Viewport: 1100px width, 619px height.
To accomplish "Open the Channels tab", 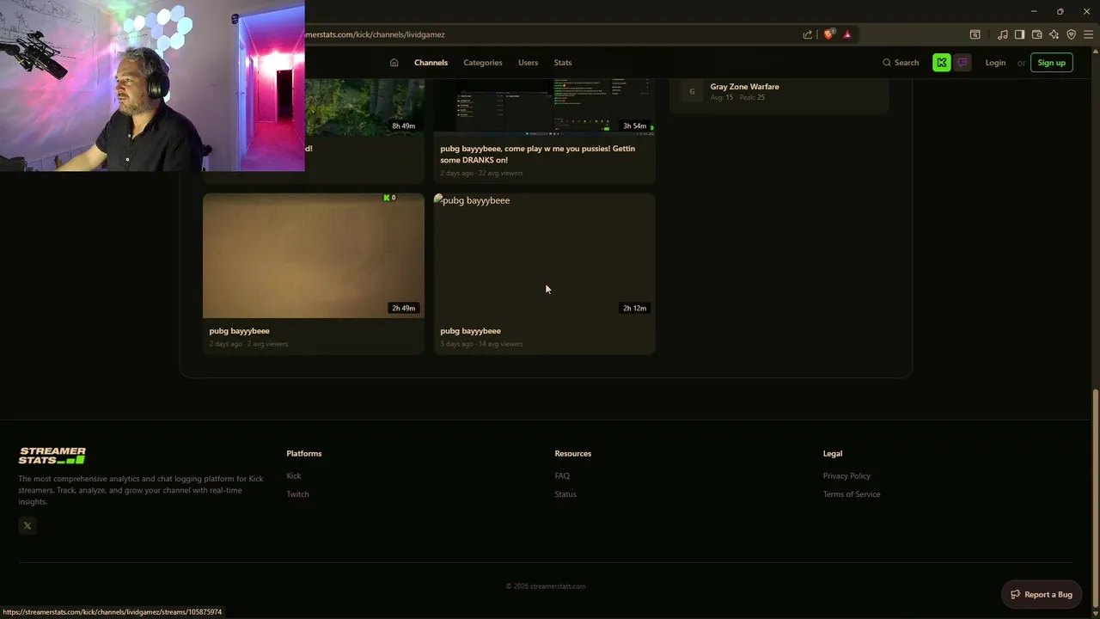I will pos(431,63).
